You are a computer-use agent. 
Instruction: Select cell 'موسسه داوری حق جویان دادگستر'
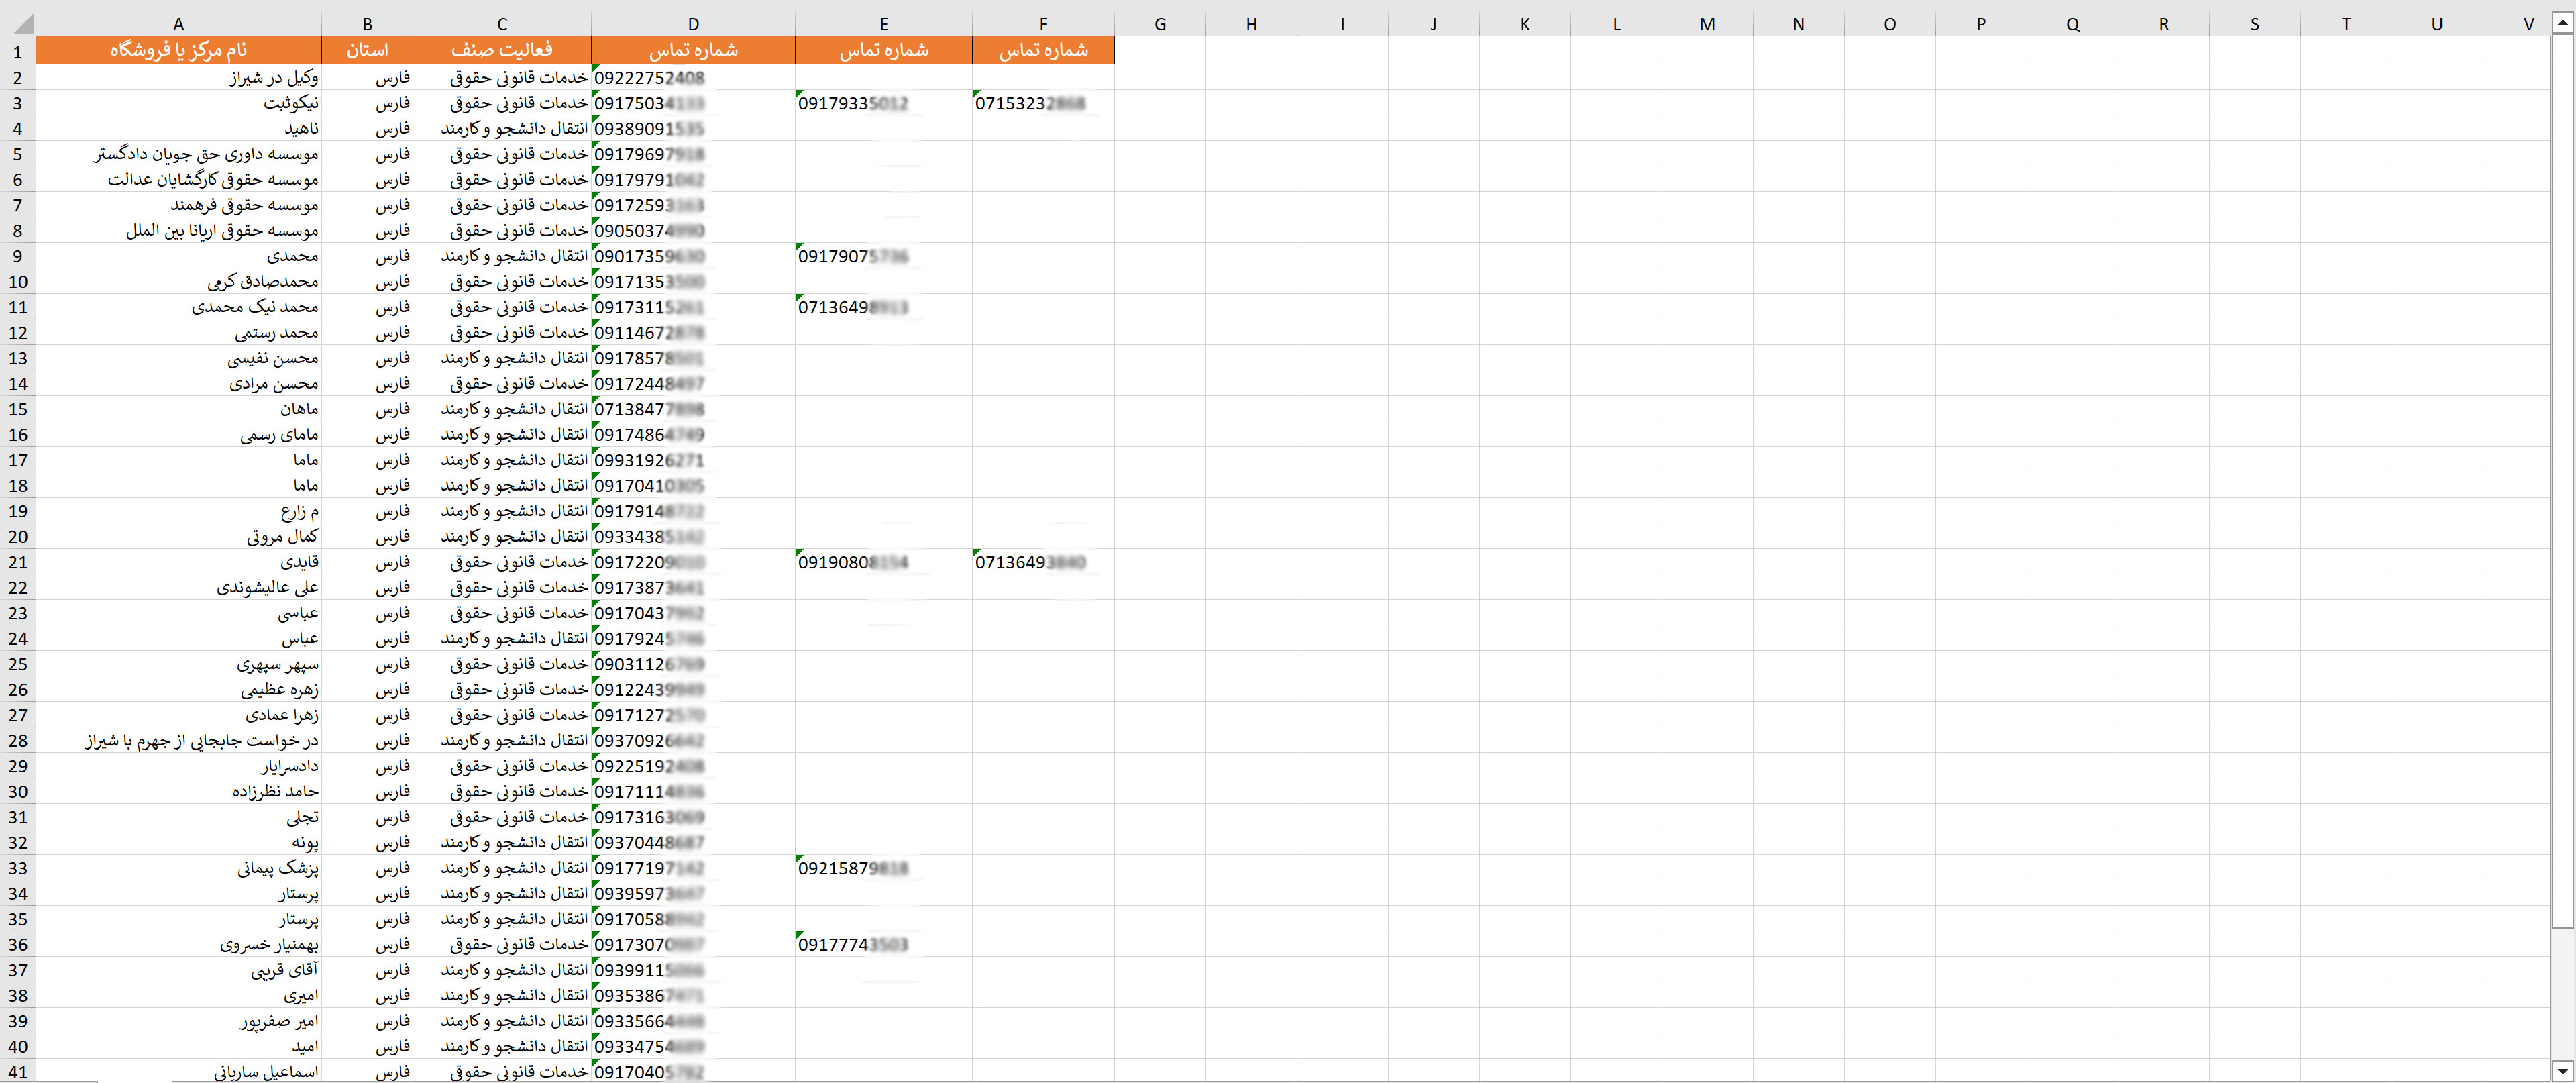(x=178, y=154)
